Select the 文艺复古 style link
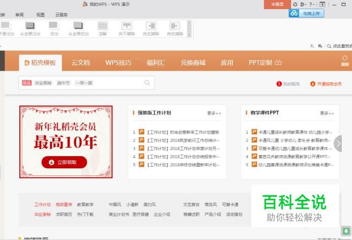 [x=191, y=204]
